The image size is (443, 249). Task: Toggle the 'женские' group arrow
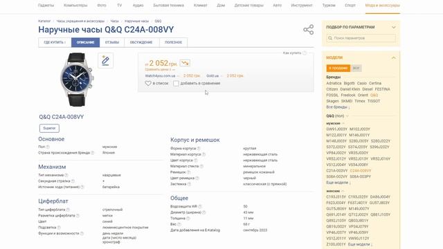(343, 191)
